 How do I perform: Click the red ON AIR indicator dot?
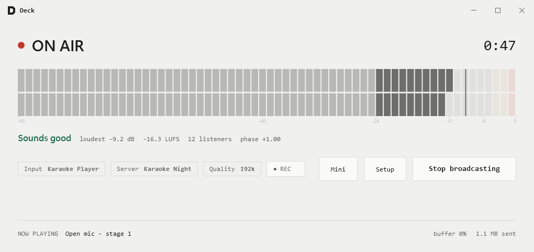(21, 45)
